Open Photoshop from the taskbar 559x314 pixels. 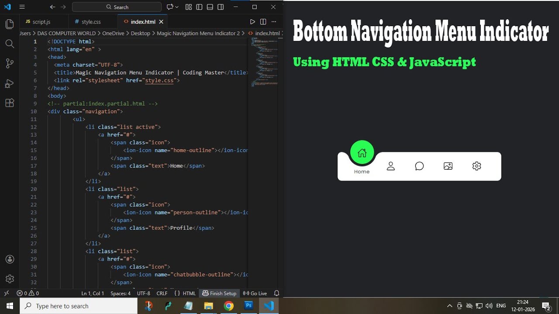coord(248,306)
